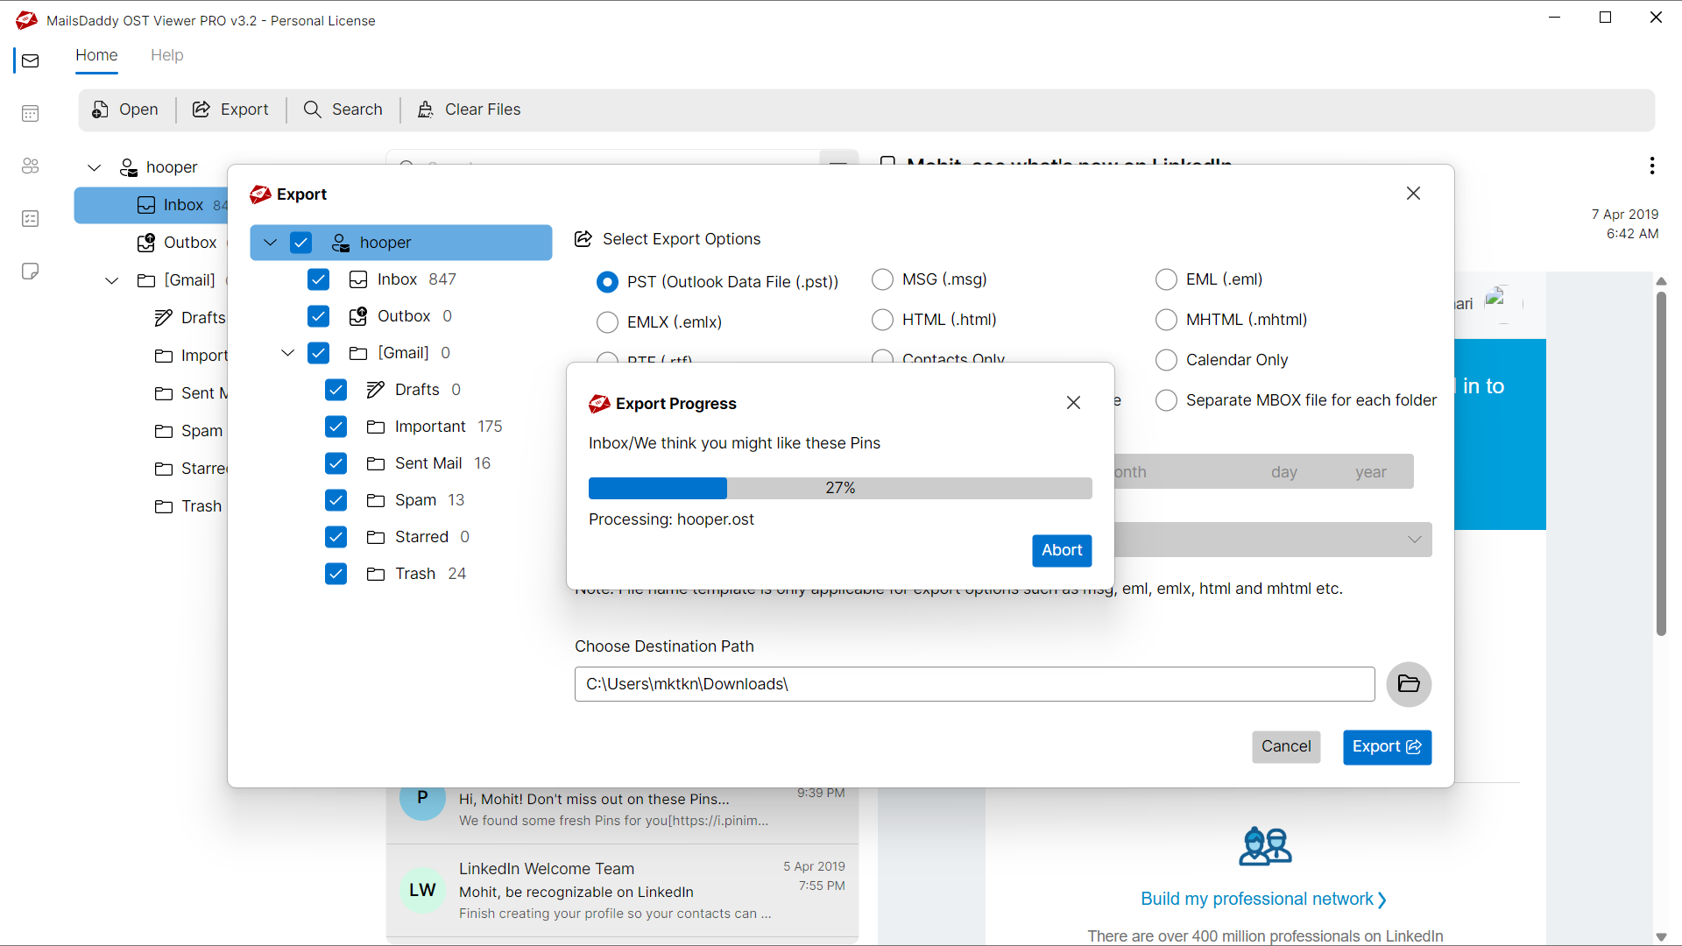Select the Spam folder in main folder tree
The image size is (1682, 946).
point(188,431)
